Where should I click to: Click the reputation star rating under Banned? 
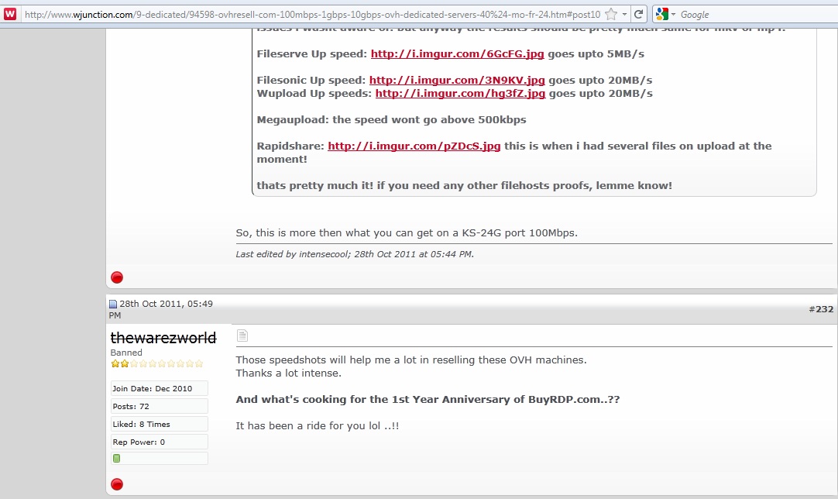tap(157, 363)
